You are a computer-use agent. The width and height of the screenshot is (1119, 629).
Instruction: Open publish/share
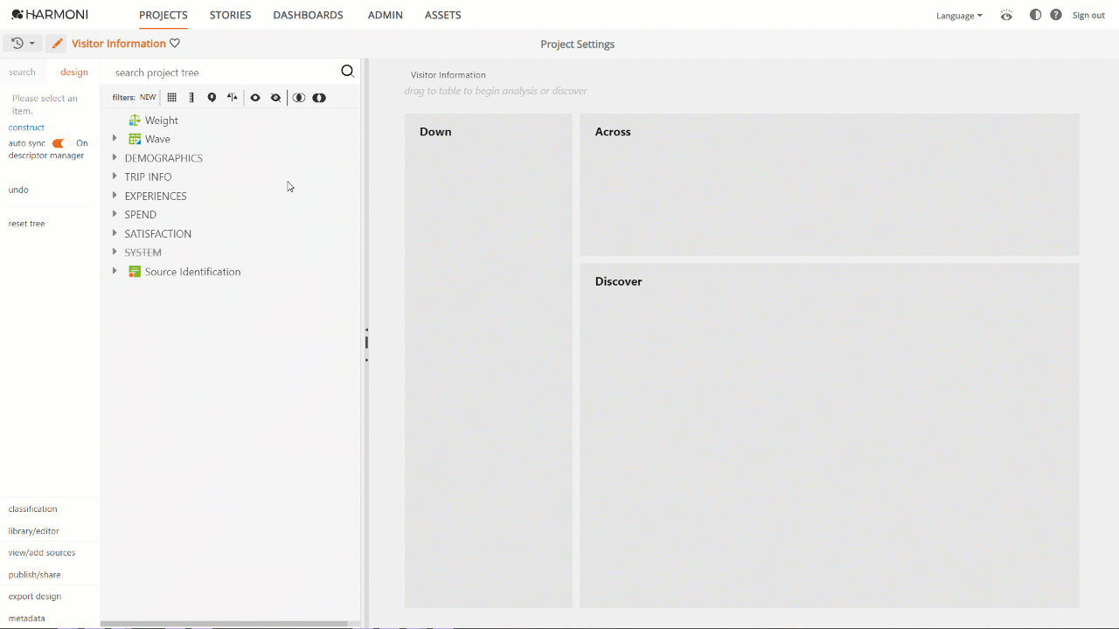(35, 575)
